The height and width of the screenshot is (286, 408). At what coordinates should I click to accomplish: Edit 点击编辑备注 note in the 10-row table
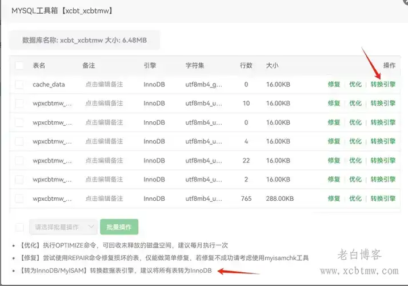(104, 104)
